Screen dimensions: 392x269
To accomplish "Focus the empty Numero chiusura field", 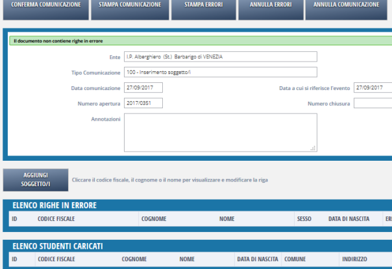I will tap(373, 102).
